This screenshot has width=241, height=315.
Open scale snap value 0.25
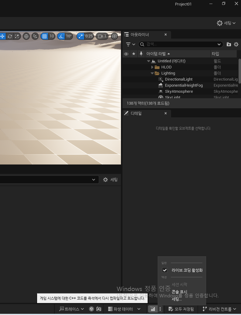tap(89, 36)
